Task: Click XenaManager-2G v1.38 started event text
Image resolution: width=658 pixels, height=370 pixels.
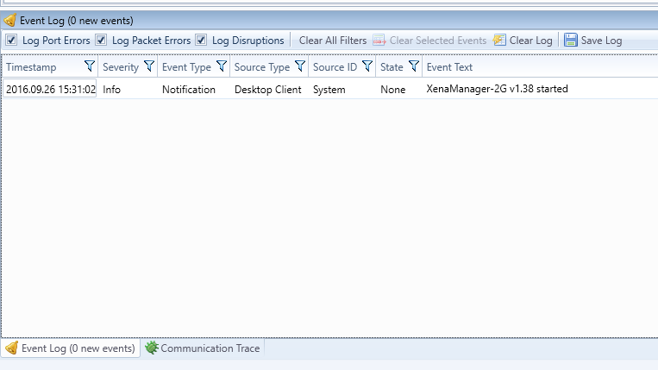Action: [x=497, y=89]
